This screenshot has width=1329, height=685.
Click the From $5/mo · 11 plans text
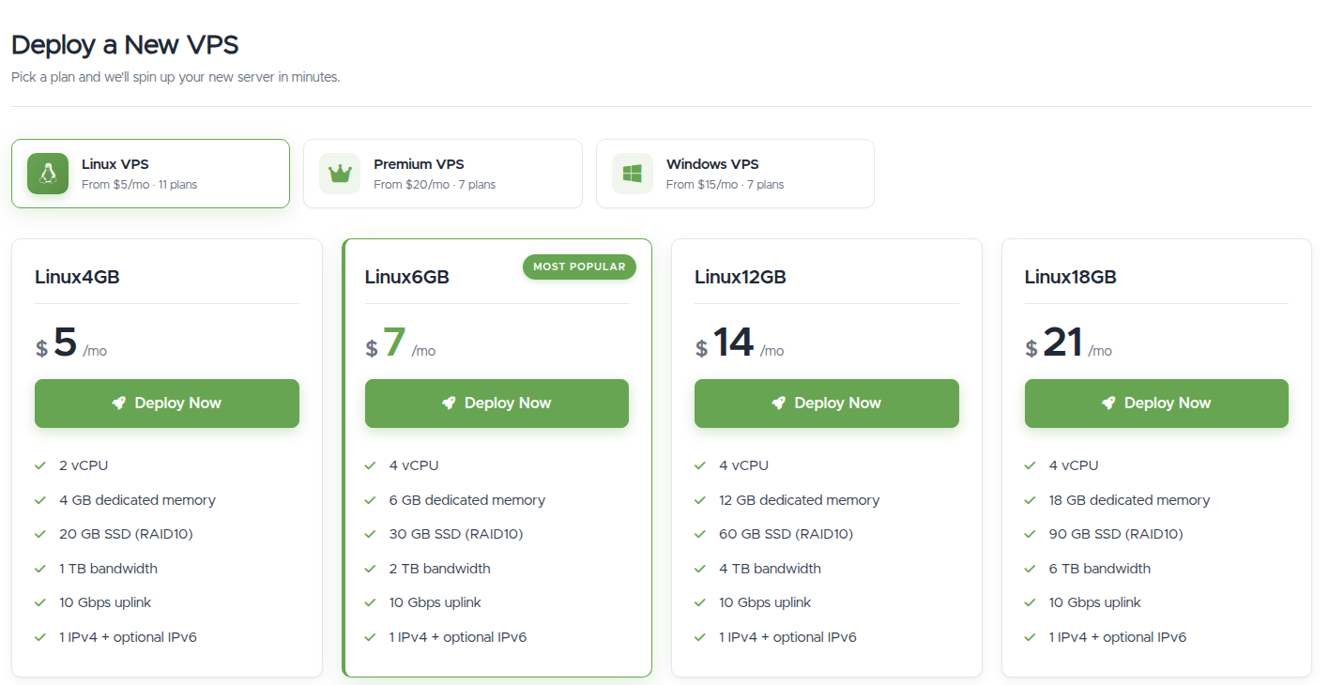(x=139, y=185)
